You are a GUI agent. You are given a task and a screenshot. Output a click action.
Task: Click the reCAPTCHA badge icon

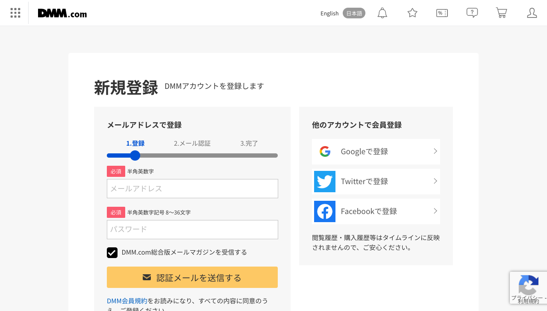point(529,285)
